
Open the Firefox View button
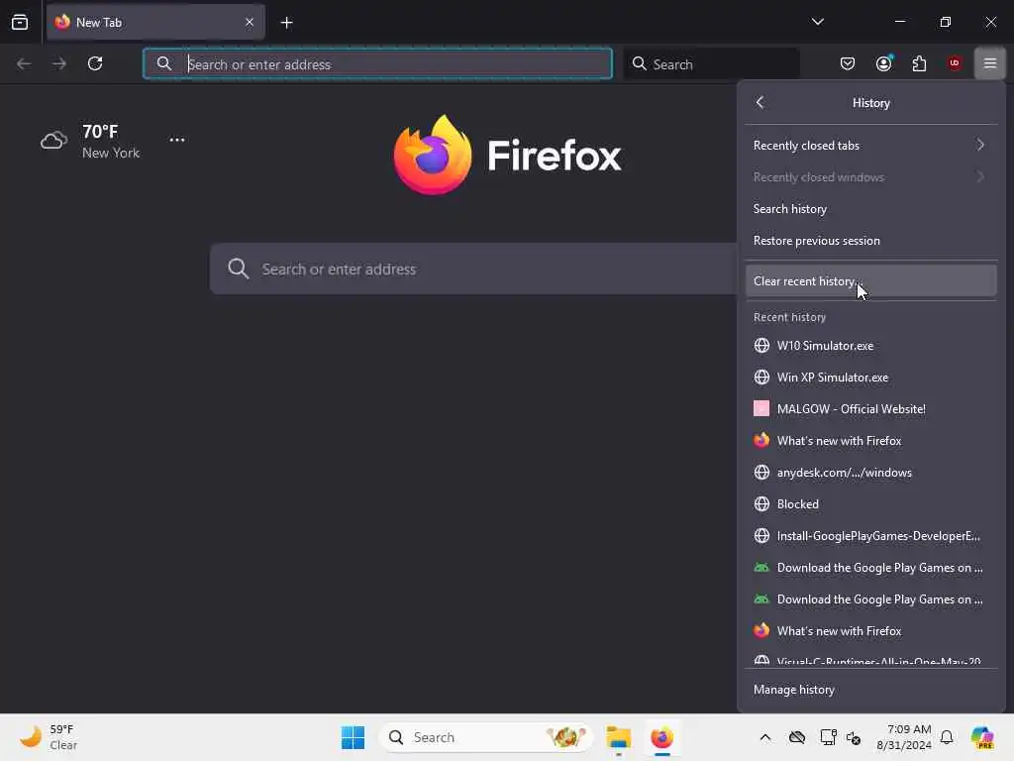(x=20, y=22)
